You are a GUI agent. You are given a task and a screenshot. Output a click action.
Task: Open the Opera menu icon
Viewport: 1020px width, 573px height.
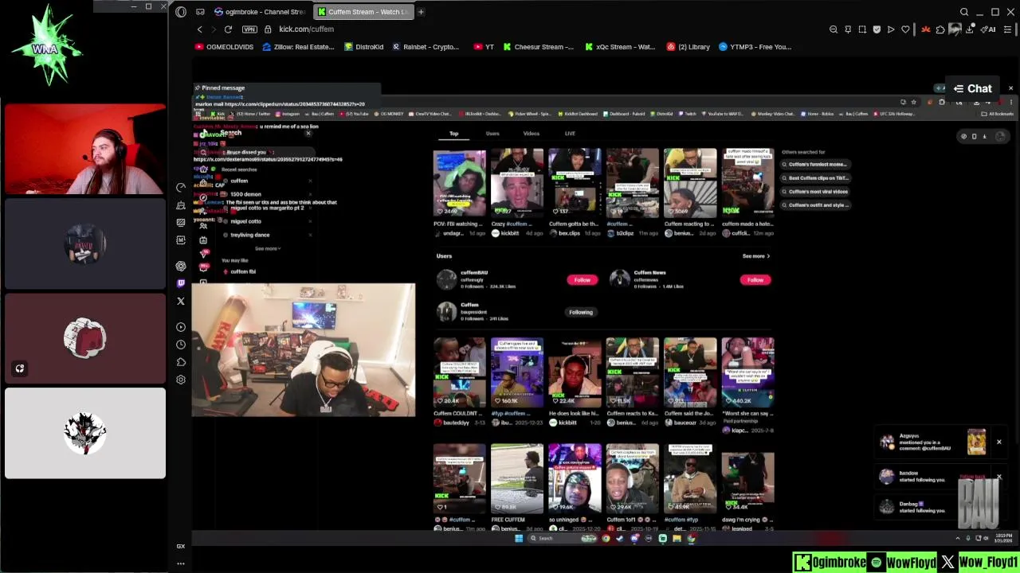click(181, 12)
